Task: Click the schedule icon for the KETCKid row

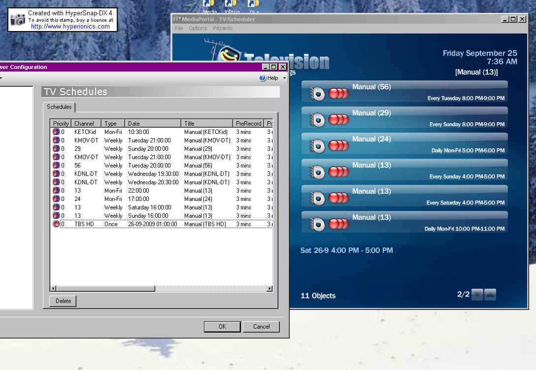Action: tap(56, 132)
